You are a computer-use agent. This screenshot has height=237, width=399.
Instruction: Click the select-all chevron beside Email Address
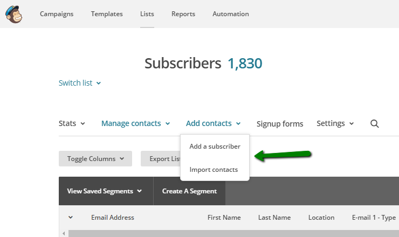(x=71, y=218)
